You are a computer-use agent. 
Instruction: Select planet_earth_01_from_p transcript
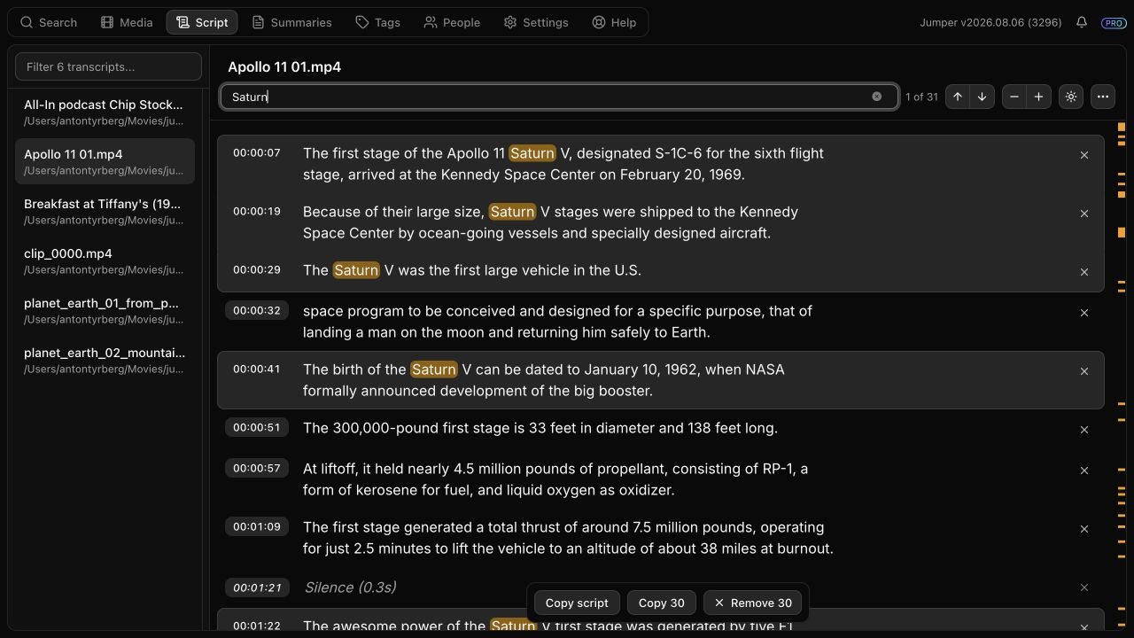coord(105,310)
